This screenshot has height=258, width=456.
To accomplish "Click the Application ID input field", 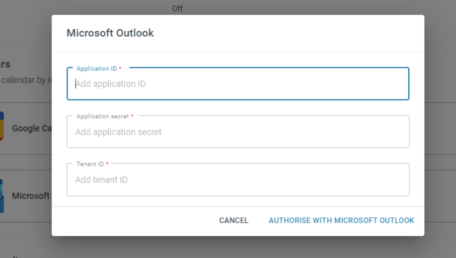I will 238,84.
